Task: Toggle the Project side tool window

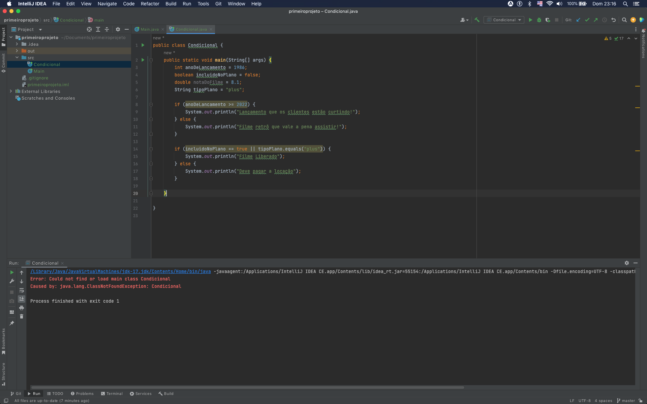Action: point(3,37)
